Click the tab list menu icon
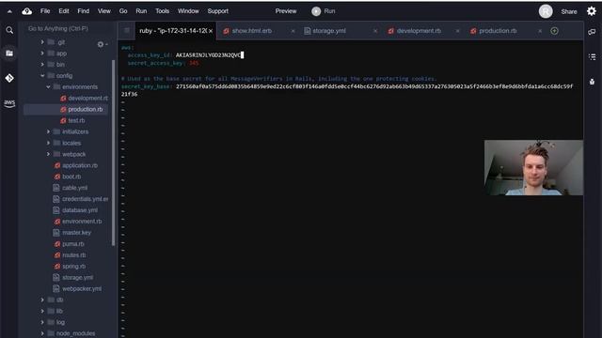The height and width of the screenshot is (338, 602). 126,31
